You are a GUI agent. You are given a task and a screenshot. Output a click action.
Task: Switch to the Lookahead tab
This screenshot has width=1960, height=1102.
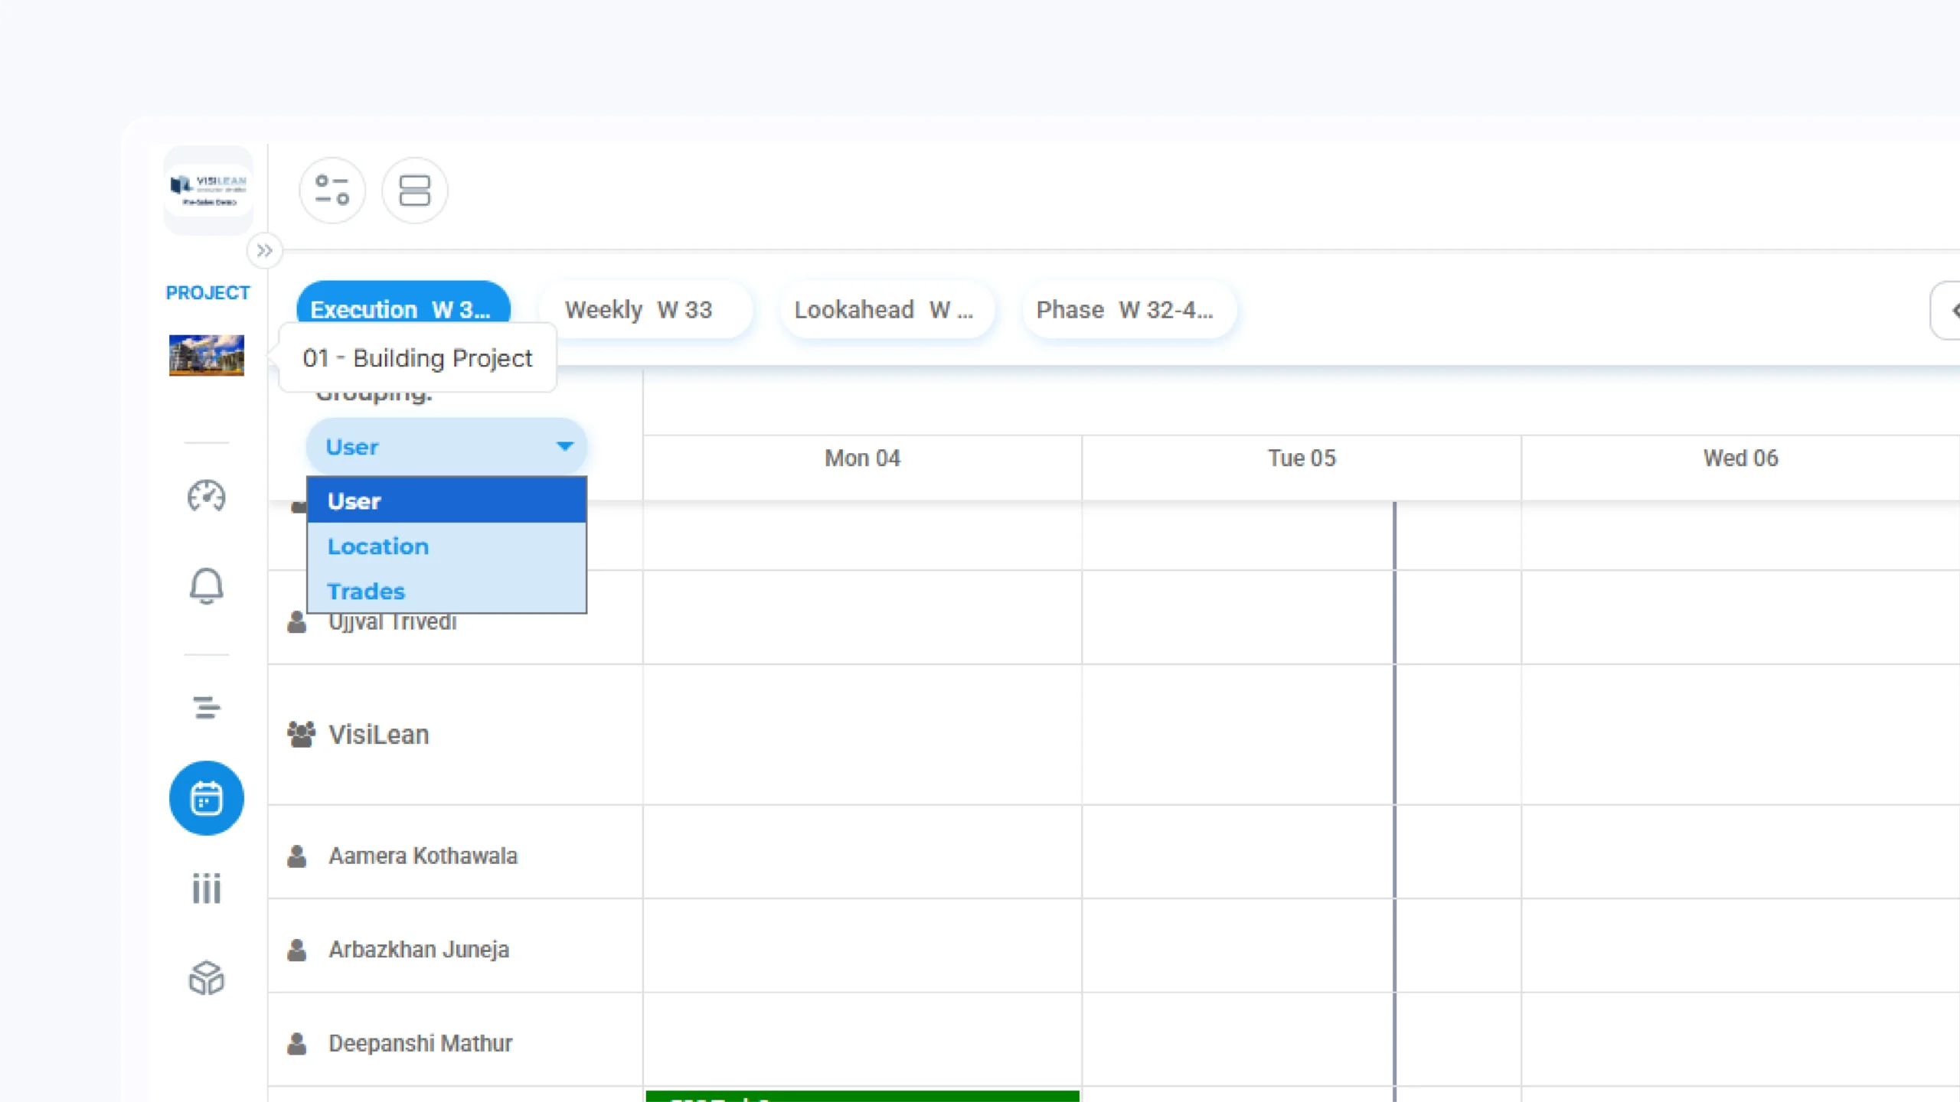(886, 310)
